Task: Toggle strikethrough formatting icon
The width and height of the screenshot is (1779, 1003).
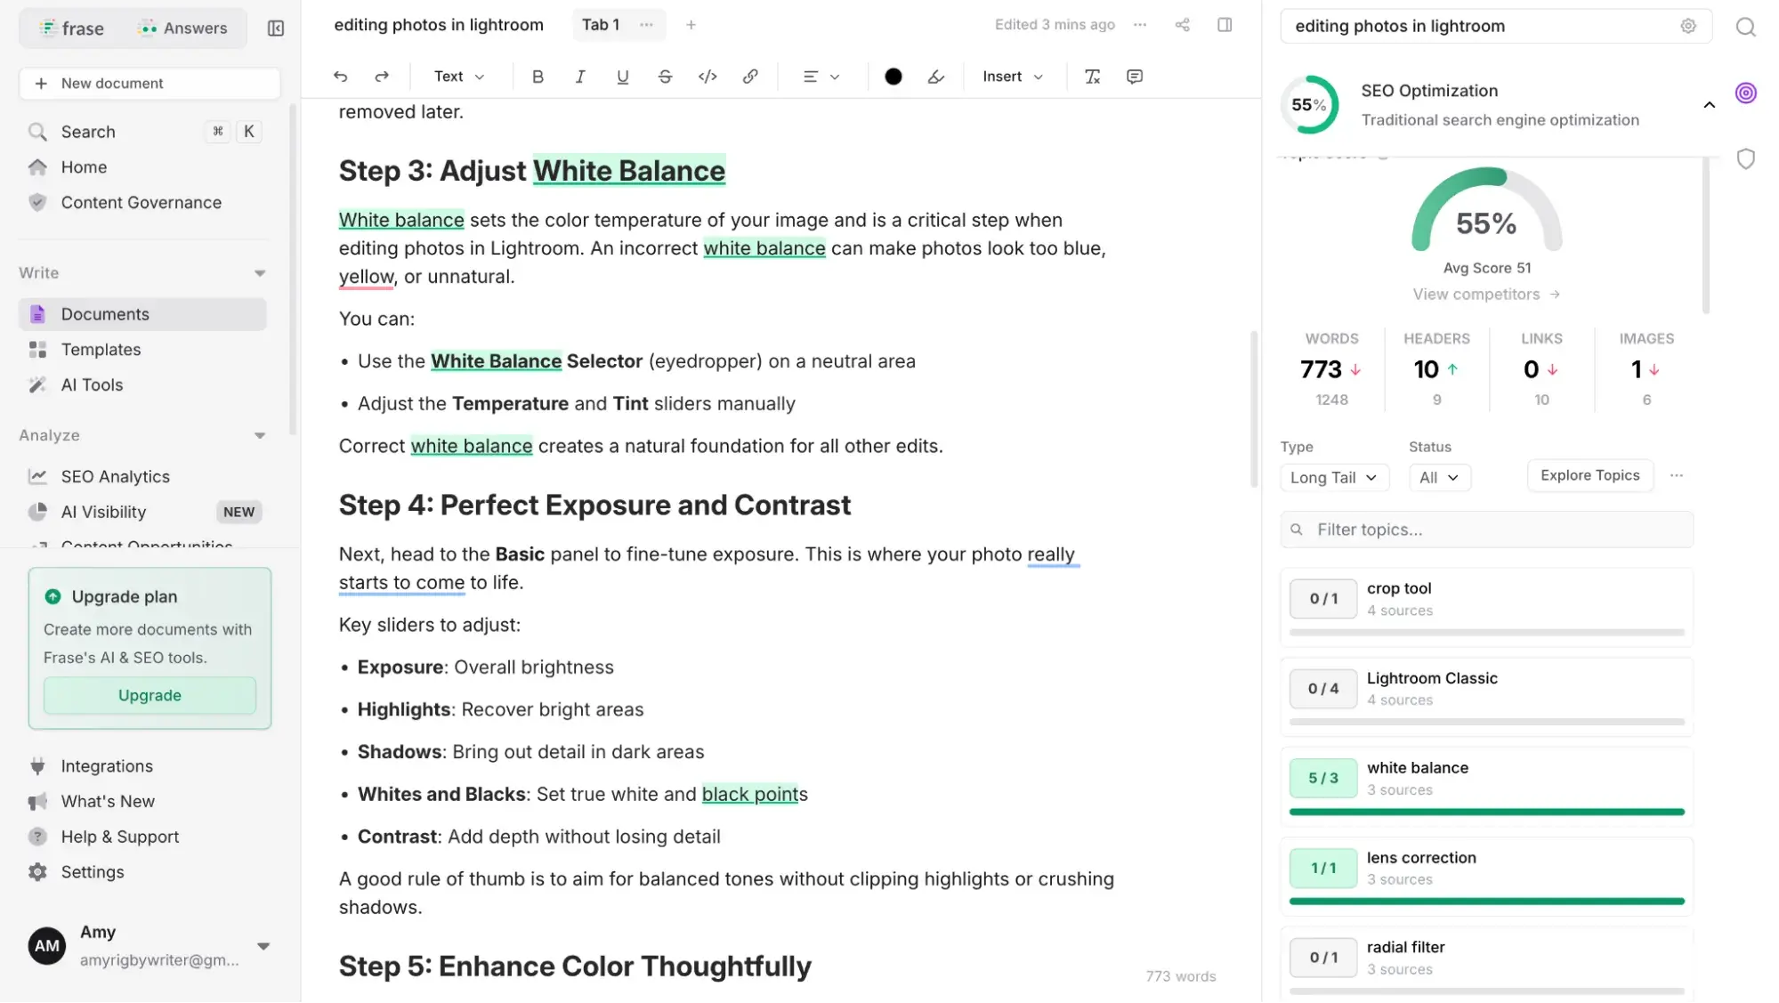Action: click(665, 77)
